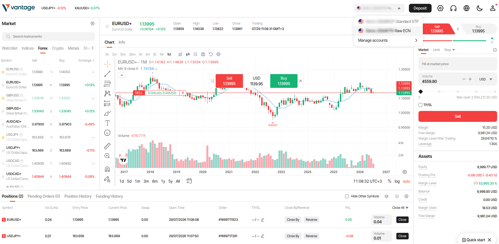Expand the Close All dropdown

(400, 208)
